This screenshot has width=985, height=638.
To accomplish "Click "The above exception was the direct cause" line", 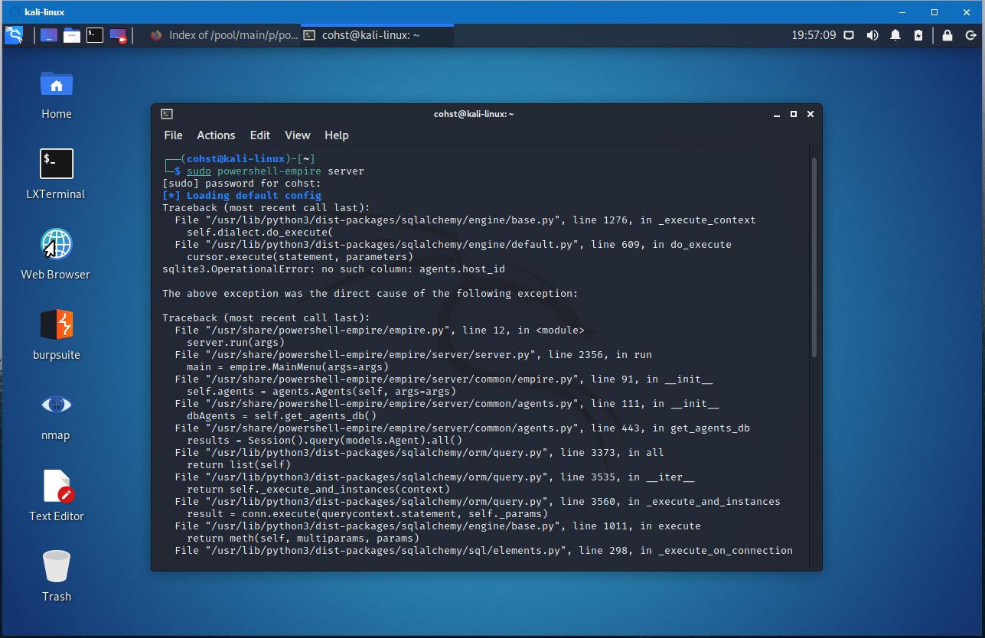I will pyautogui.click(x=370, y=293).
